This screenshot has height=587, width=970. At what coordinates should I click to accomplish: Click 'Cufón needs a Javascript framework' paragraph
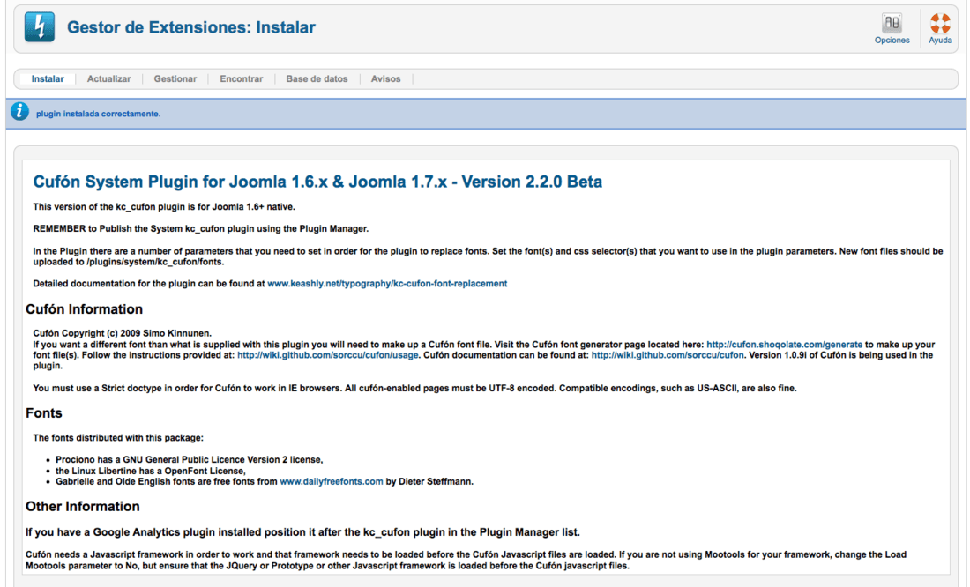tap(466, 561)
